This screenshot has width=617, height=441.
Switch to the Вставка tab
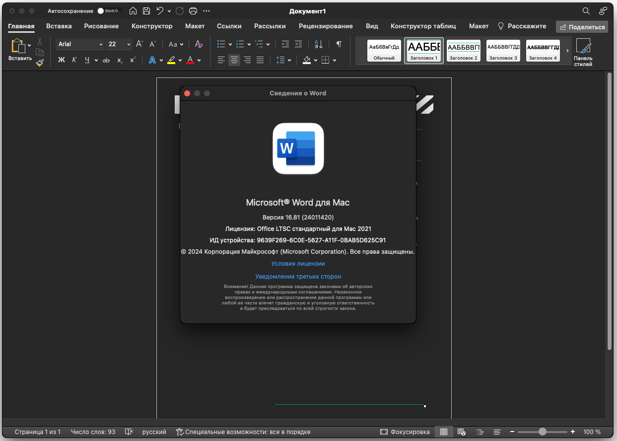[x=59, y=26]
